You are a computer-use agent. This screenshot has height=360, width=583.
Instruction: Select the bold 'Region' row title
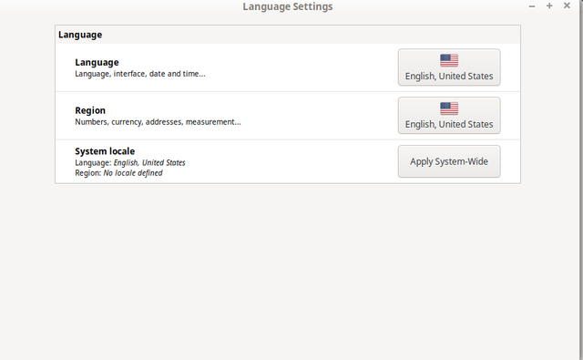pos(90,110)
